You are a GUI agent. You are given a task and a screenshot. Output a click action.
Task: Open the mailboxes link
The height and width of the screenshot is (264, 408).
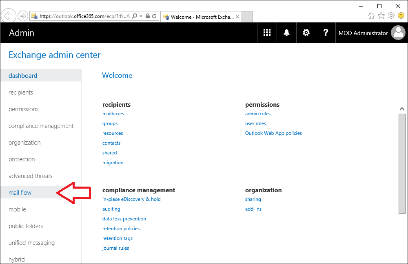point(113,114)
